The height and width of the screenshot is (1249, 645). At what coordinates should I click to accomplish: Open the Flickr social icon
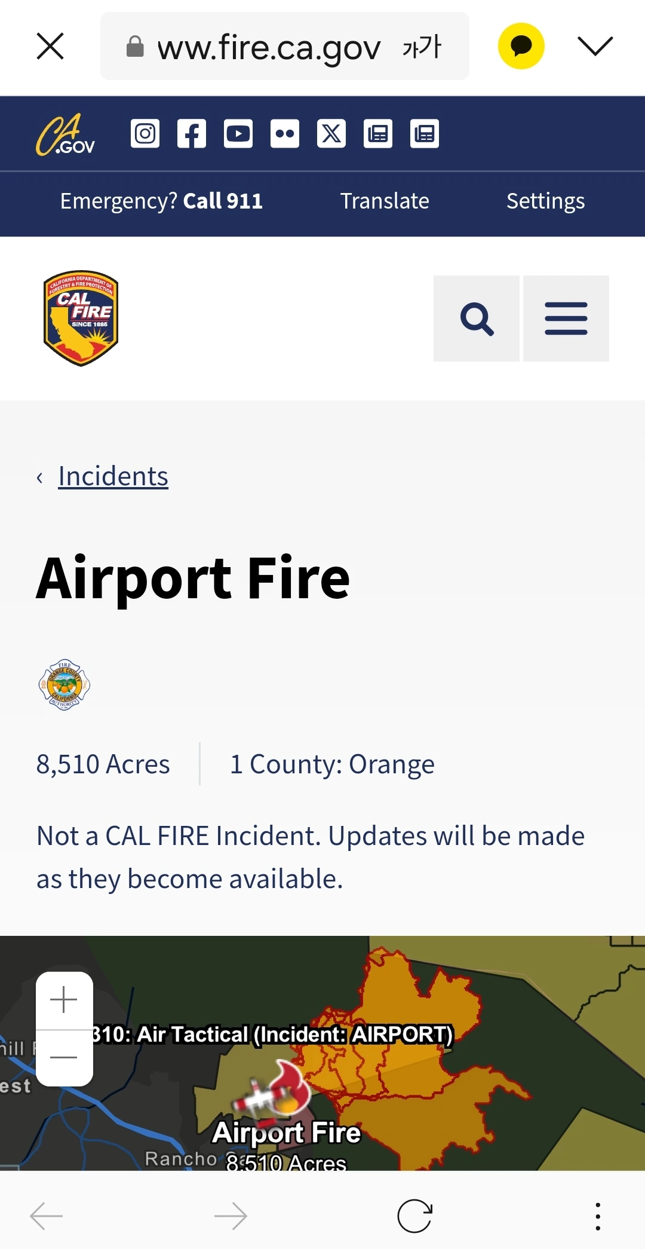[x=285, y=133]
